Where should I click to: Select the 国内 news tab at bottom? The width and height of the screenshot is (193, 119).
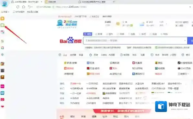tap(126, 116)
